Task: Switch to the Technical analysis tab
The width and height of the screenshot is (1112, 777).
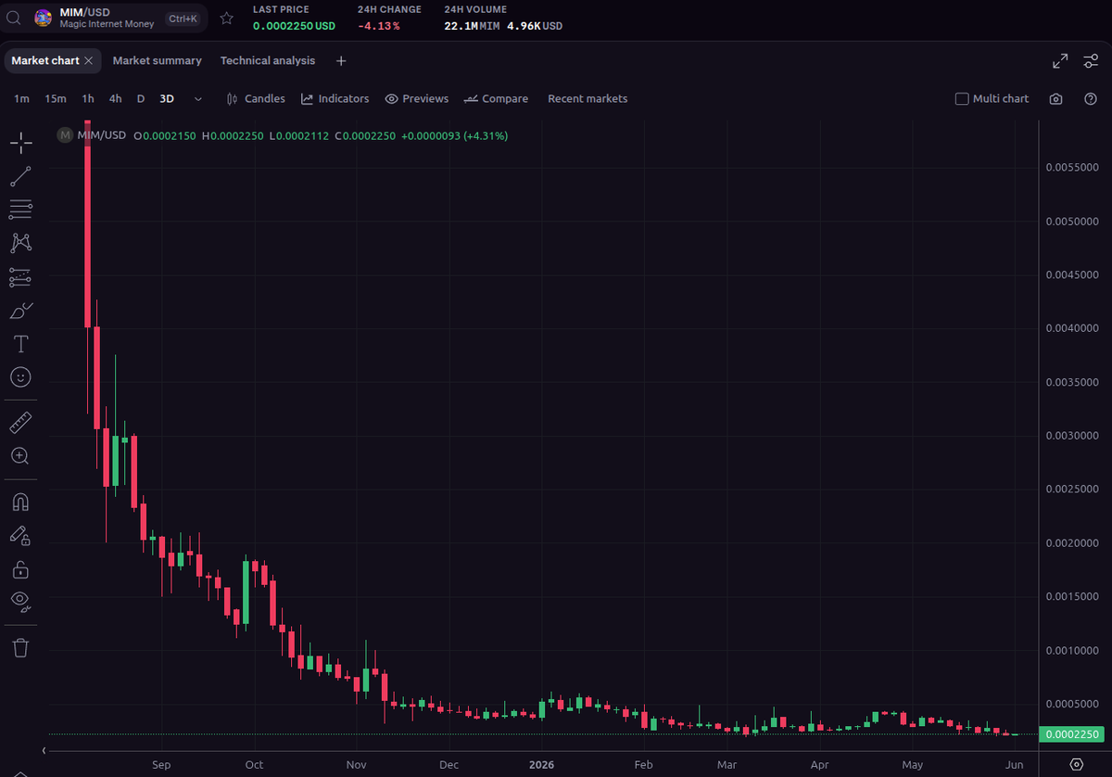Action: [x=268, y=60]
